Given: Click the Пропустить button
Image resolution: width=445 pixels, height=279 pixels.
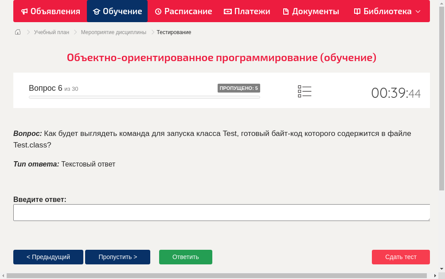Looking at the screenshot, I should [x=117, y=257].
